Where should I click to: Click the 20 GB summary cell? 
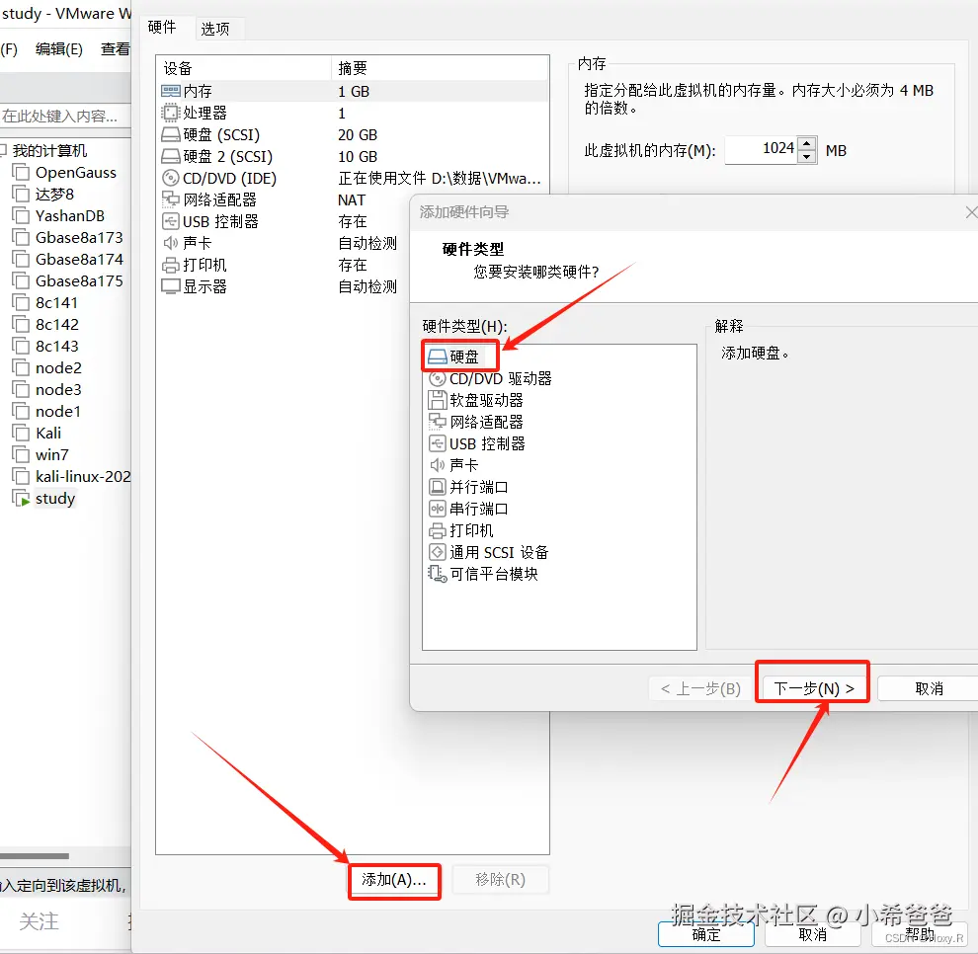(x=358, y=134)
